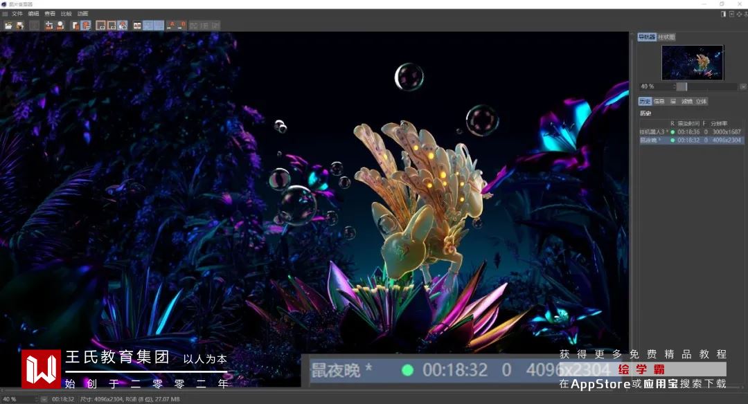Click the navigator zoom slider handle
Viewport: 748px width, 404px height.
point(682,86)
